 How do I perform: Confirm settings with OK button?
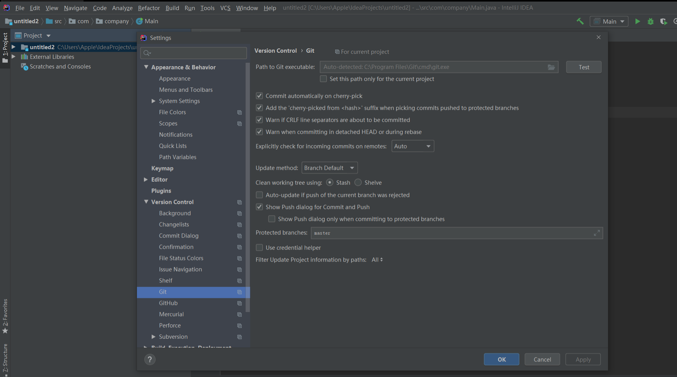[502, 360]
